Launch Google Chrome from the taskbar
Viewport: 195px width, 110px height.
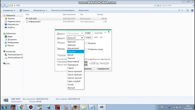22,107
